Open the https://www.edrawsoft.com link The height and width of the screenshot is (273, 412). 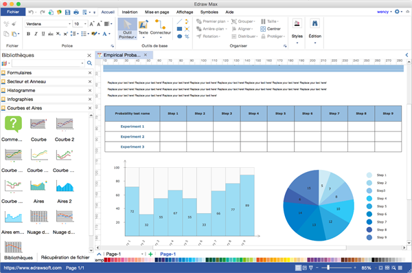pyautogui.click(x=32, y=268)
